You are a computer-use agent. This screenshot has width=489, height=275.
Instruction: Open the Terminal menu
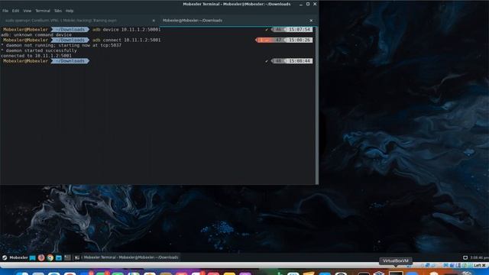pyautogui.click(x=43, y=11)
